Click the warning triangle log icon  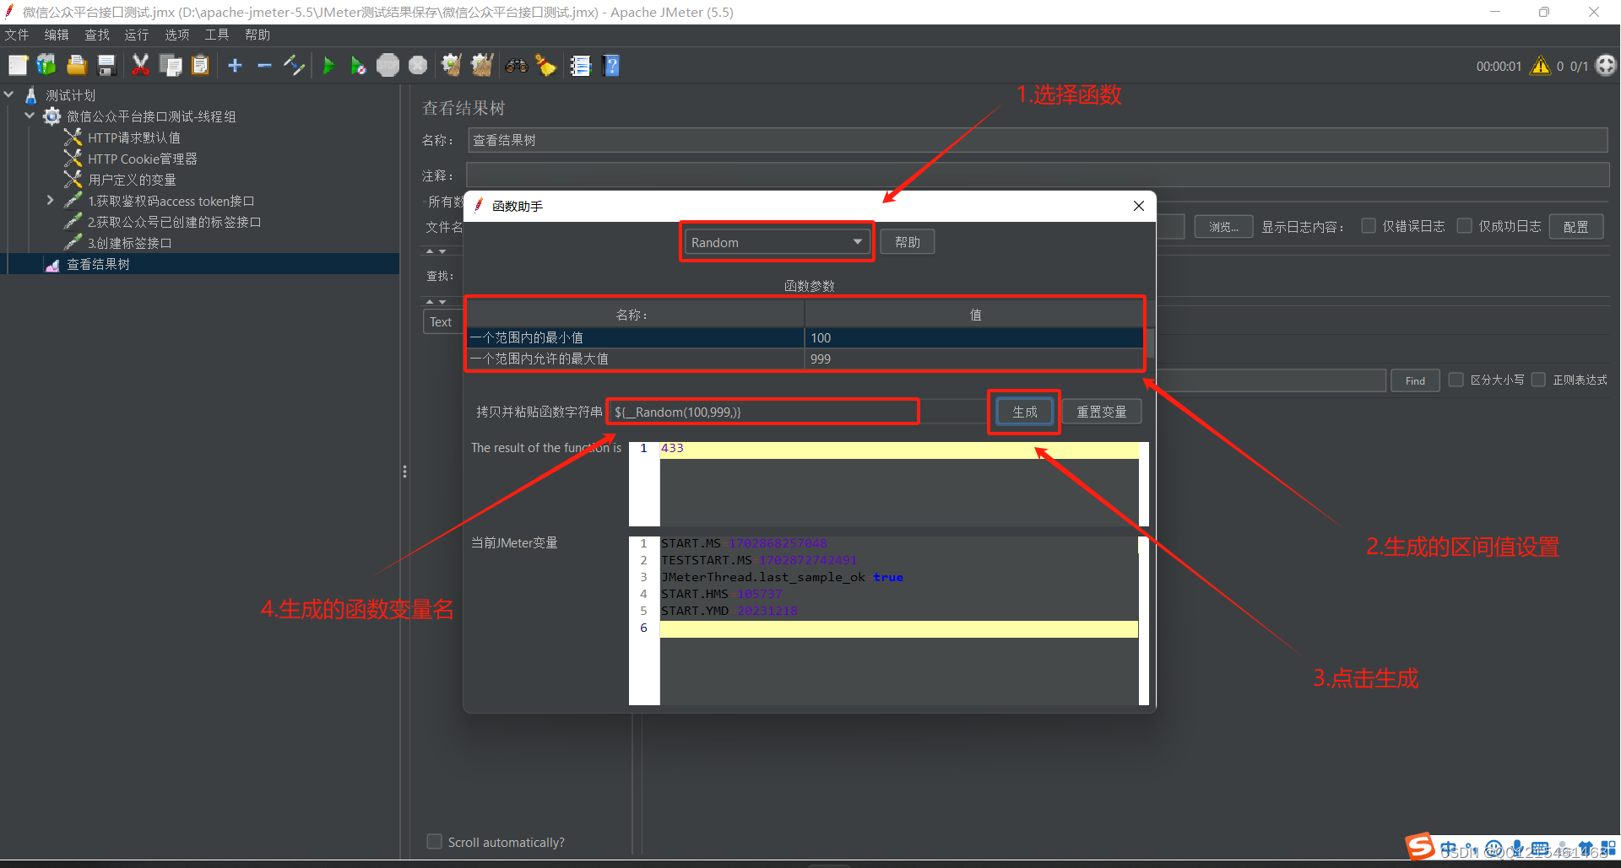click(1541, 65)
